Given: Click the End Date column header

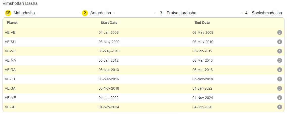Looking at the screenshot, I should pyautogui.click(x=202, y=23).
